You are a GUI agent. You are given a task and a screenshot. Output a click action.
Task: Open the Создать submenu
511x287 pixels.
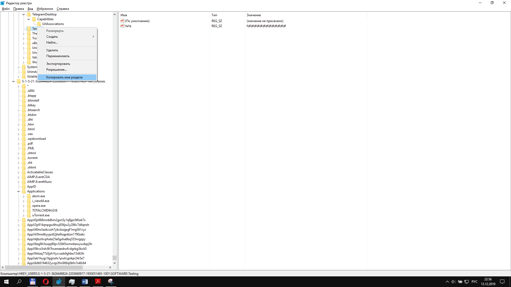pyautogui.click(x=67, y=37)
